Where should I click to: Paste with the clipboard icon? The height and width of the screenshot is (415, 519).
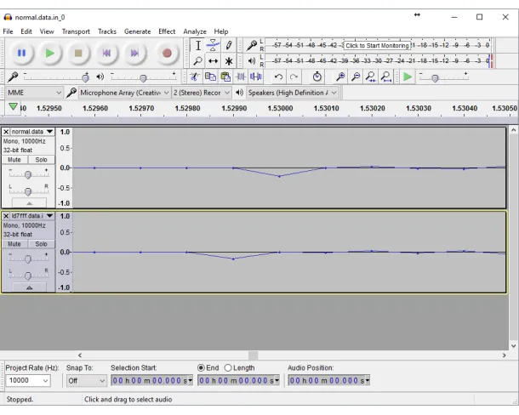[225, 77]
